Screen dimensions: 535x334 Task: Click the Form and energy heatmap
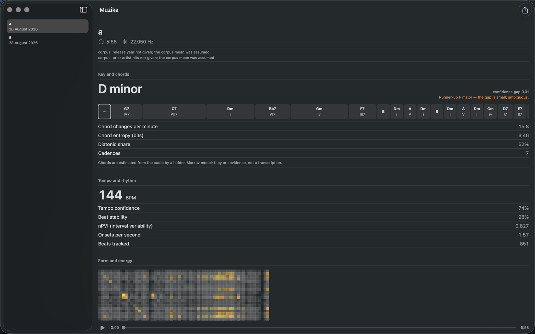point(184,295)
